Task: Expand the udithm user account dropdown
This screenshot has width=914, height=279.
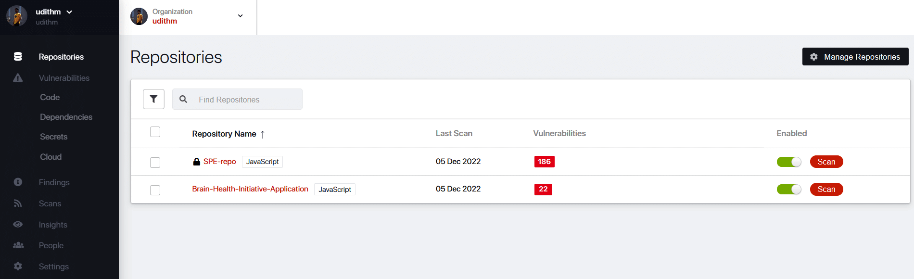Action: 69,12
